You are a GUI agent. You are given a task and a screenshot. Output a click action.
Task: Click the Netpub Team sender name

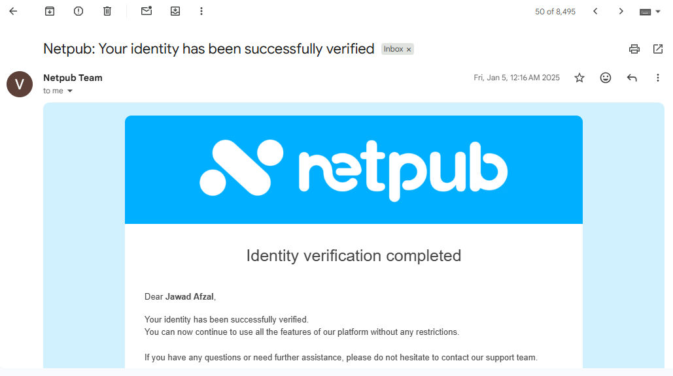tap(73, 78)
